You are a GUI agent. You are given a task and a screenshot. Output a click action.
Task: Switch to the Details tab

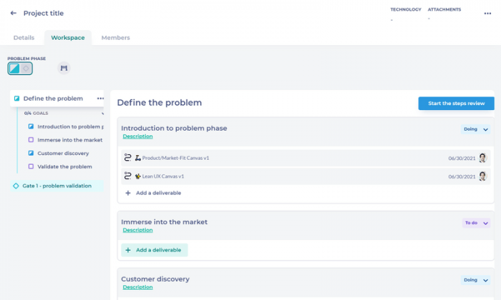pos(24,38)
